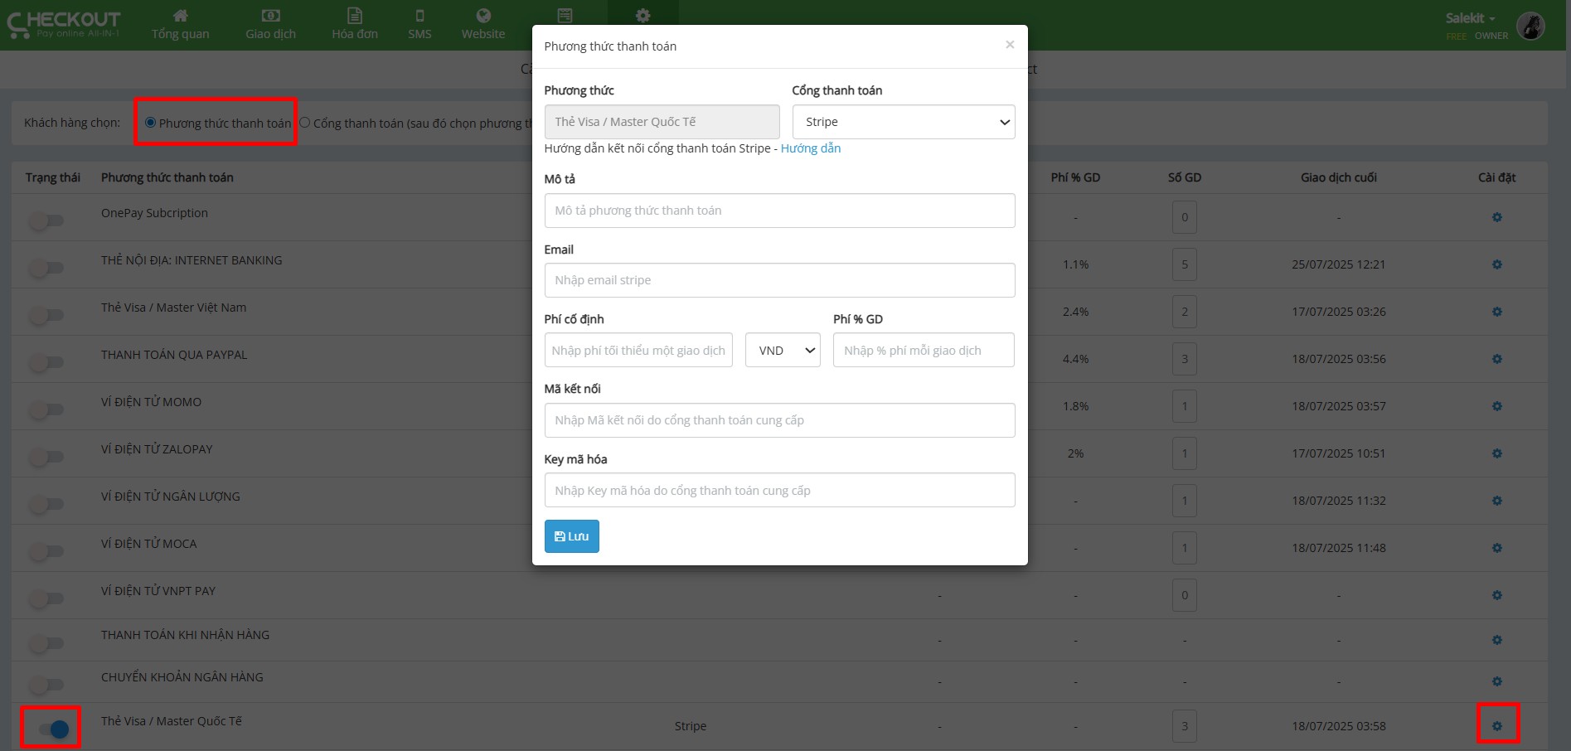1571x751 pixels.
Task: Toggle VÍ ĐIỆN TỬ MOMO status switch
Action: (46, 409)
